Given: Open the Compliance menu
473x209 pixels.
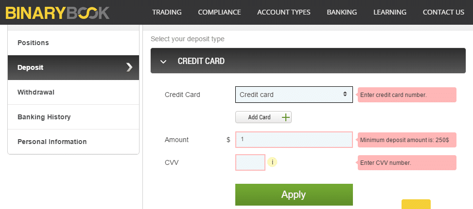Looking at the screenshot, I should coord(219,12).
